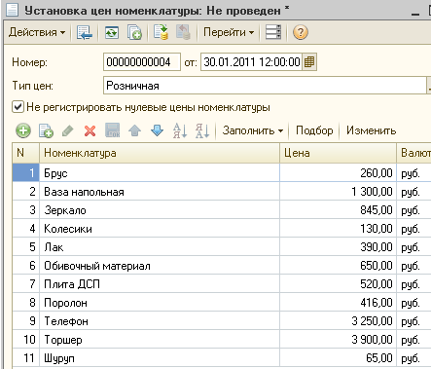Click the price cell 65,00
Screen dimensions: 431x369
click(x=338, y=358)
